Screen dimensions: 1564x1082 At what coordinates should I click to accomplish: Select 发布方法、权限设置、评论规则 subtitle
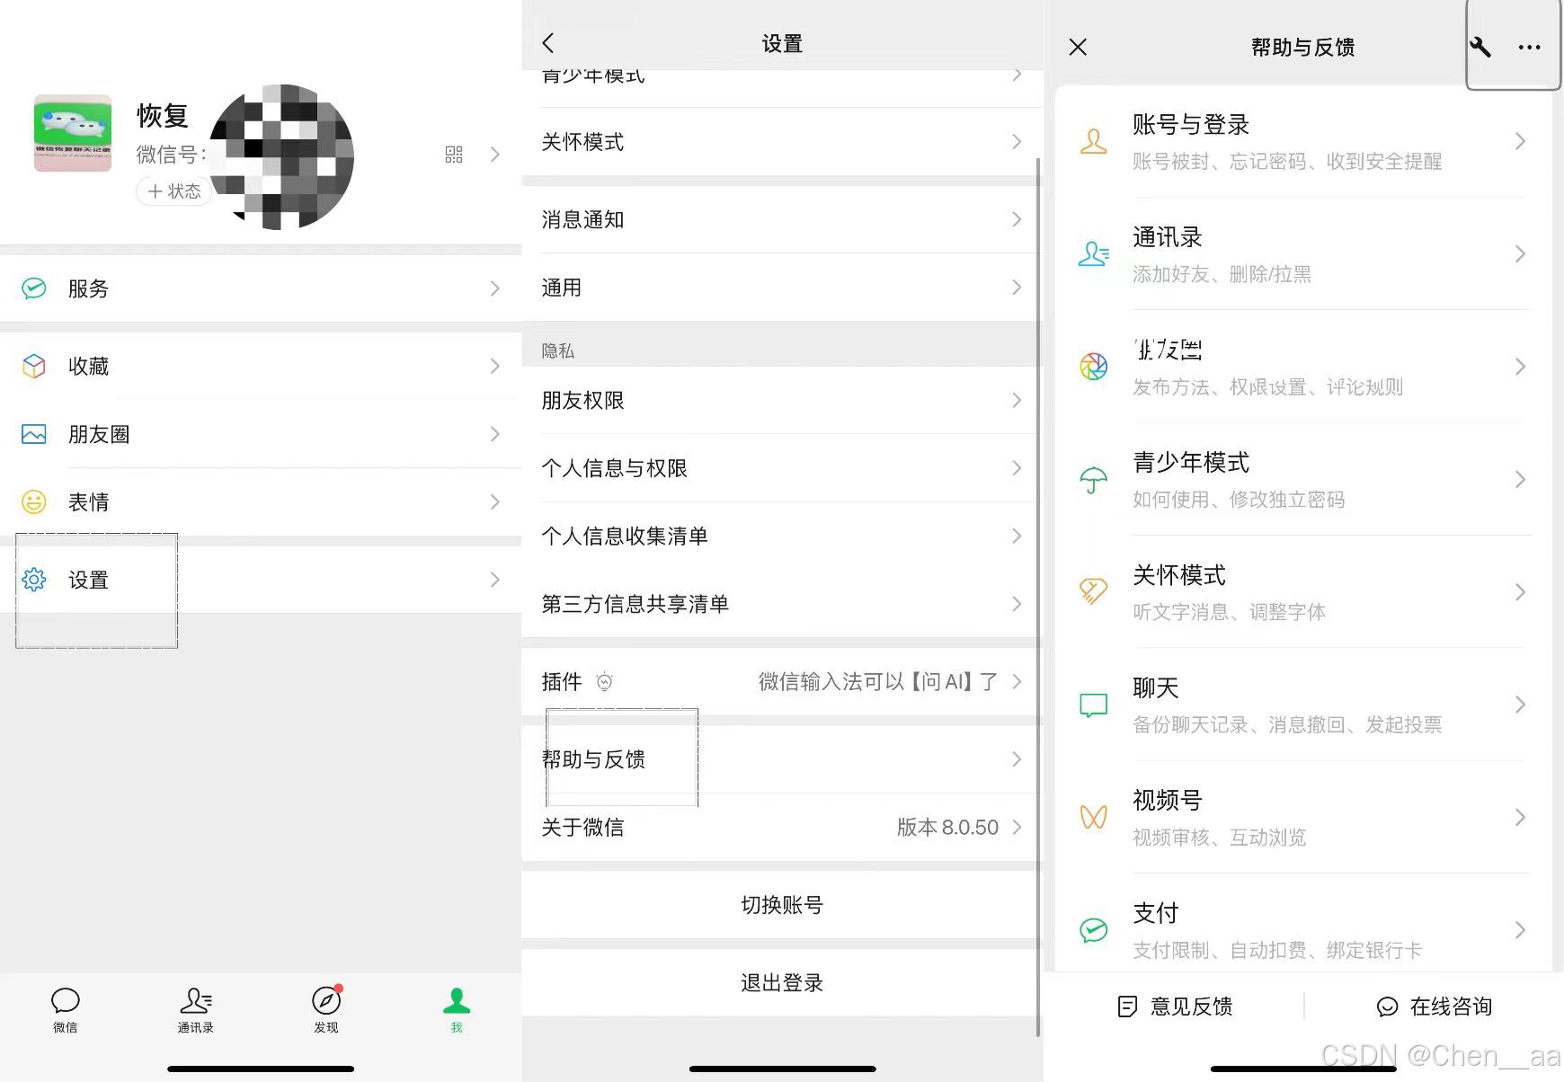click(1267, 387)
